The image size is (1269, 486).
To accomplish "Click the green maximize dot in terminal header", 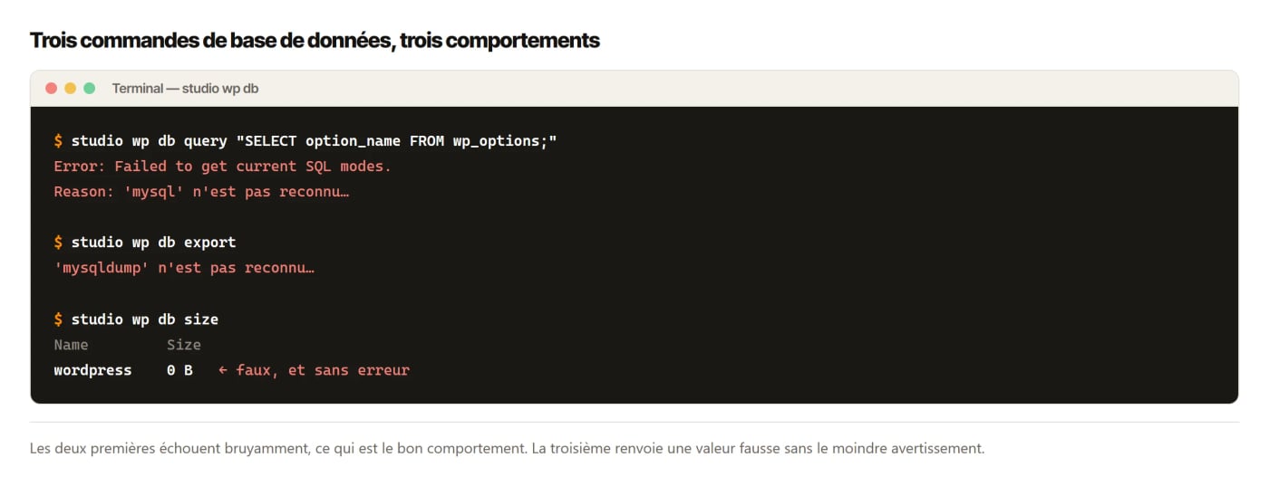I will (89, 88).
